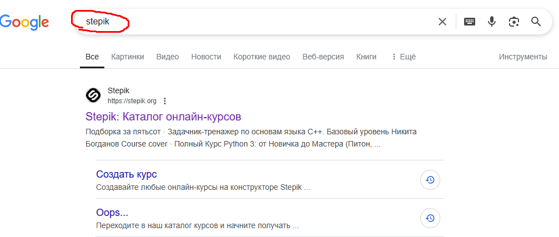Start voice search with microphone icon

492,22
